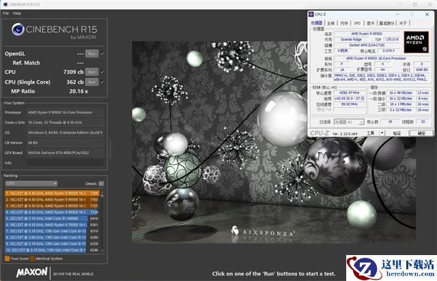The width and height of the screenshot is (437, 281).
Task: Click the GFX Board field
Action: pyautogui.click(x=66, y=153)
